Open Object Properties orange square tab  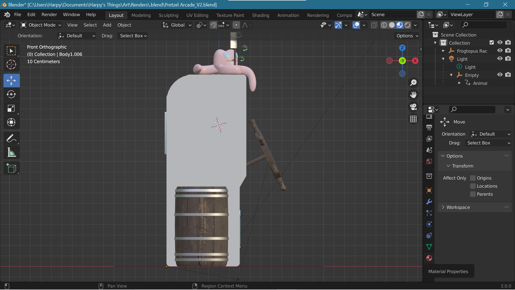(429, 190)
